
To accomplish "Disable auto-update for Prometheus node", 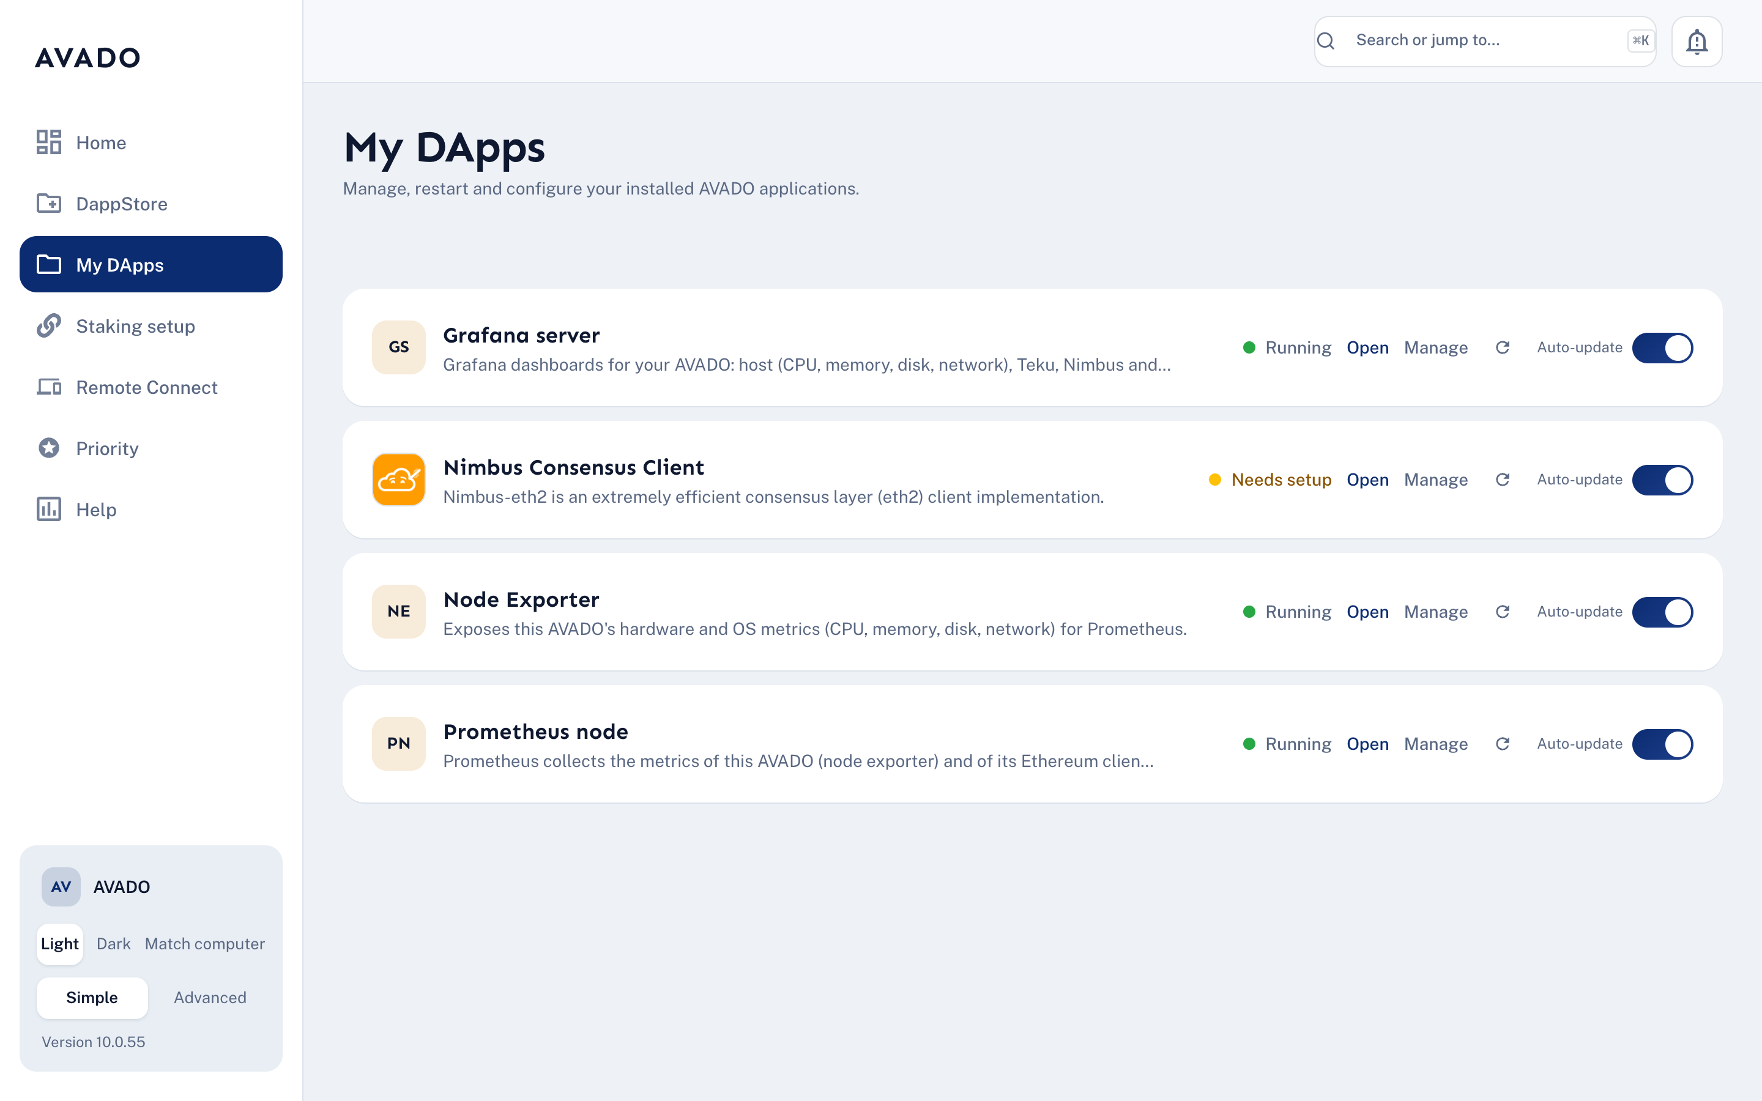I will click(1662, 744).
